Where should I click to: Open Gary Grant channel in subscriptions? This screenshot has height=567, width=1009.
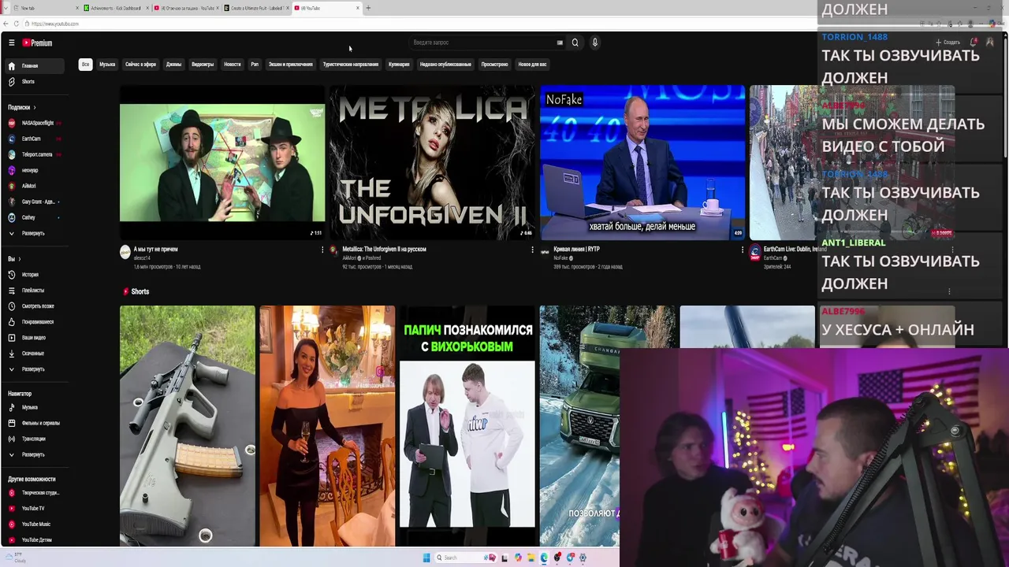point(34,202)
